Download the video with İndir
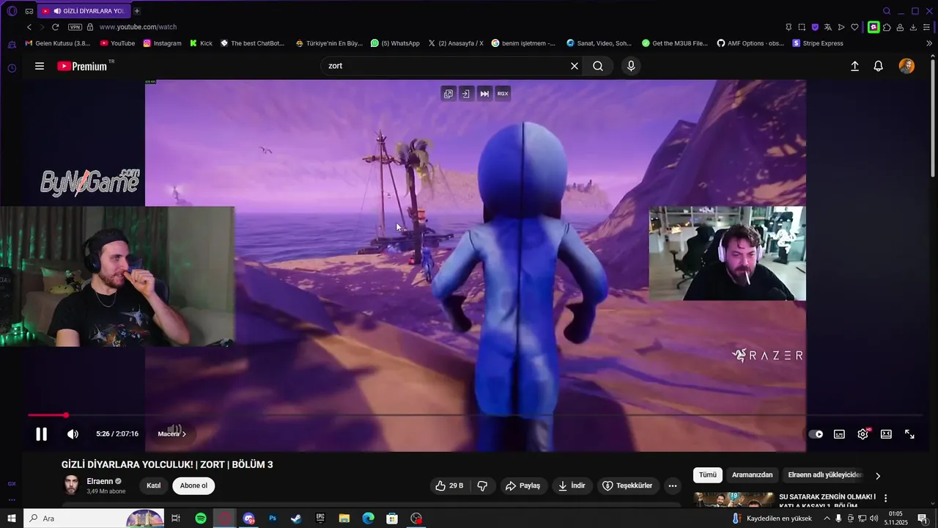Image resolution: width=938 pixels, height=528 pixels. pyautogui.click(x=572, y=485)
